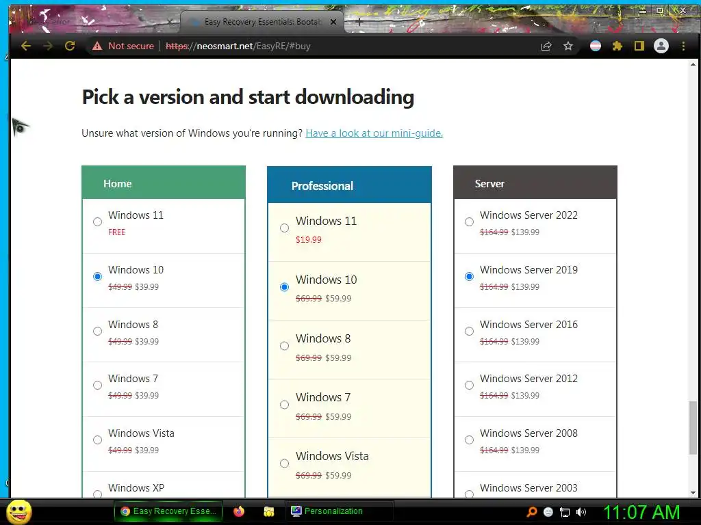Choose Windows Server 2003 option
The width and height of the screenshot is (701, 525).
click(469, 494)
